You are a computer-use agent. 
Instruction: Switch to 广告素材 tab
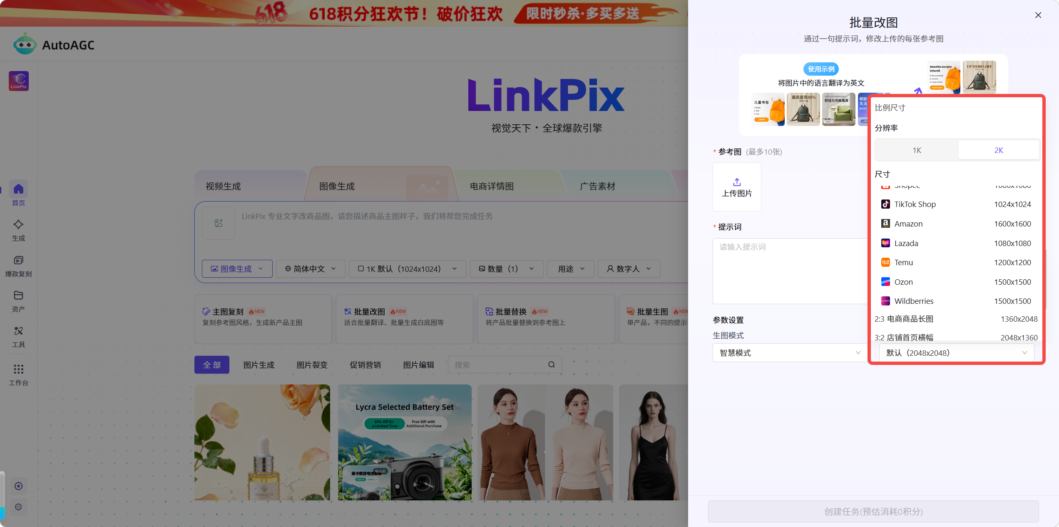[x=597, y=186]
